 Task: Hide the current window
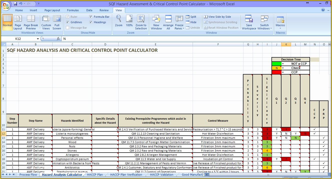point(191,22)
